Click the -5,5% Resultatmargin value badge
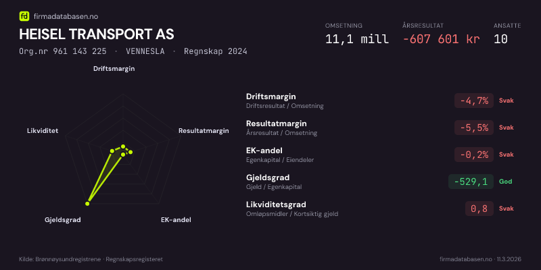Image resolution: width=541 pixels, height=270 pixels. [x=473, y=128]
